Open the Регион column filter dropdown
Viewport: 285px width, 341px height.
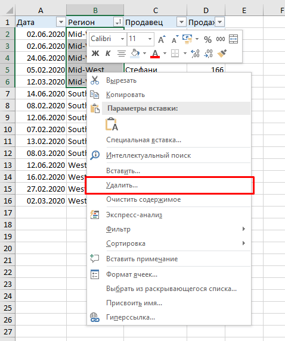(118, 22)
